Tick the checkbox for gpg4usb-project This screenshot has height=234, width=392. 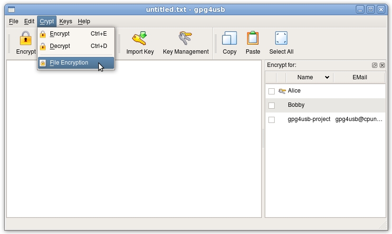click(271, 120)
